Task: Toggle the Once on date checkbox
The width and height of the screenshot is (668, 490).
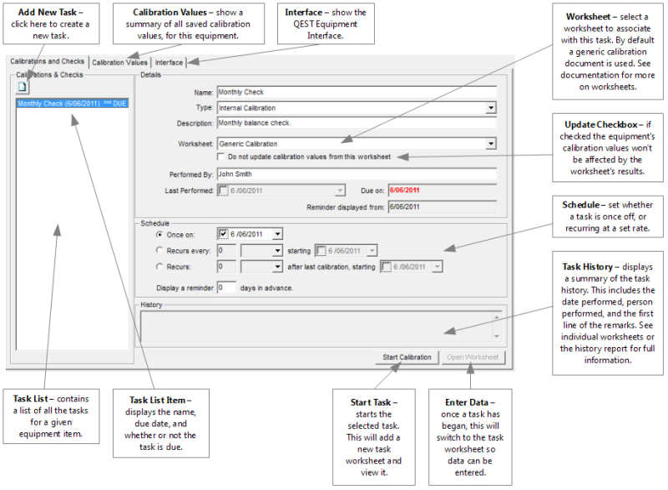Action: click(x=224, y=232)
